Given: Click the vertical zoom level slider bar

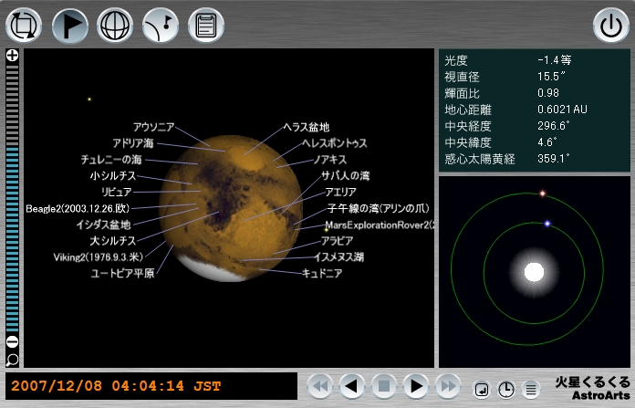Looking at the screenshot, I should pos(12,199).
